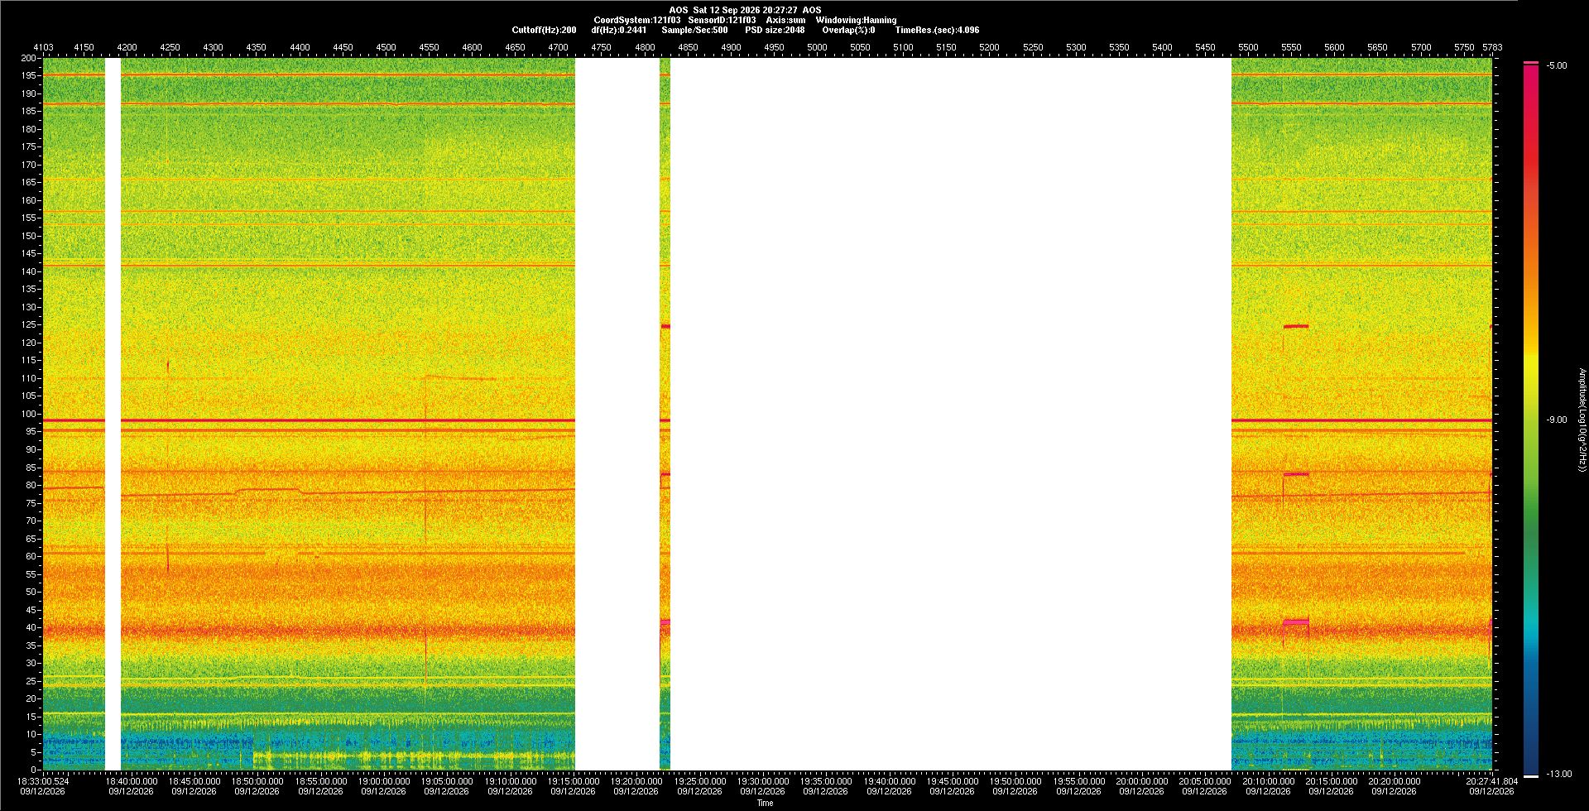
Task: Click the Sample/Sec:500 parameter label
Action: [694, 30]
